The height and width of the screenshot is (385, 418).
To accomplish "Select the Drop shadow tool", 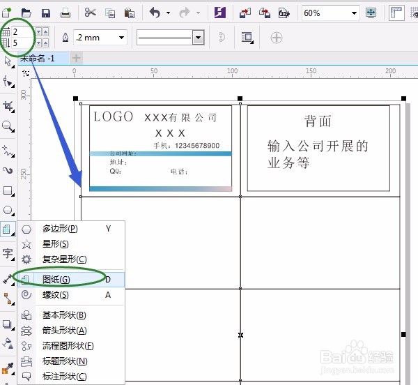I will point(8,324).
